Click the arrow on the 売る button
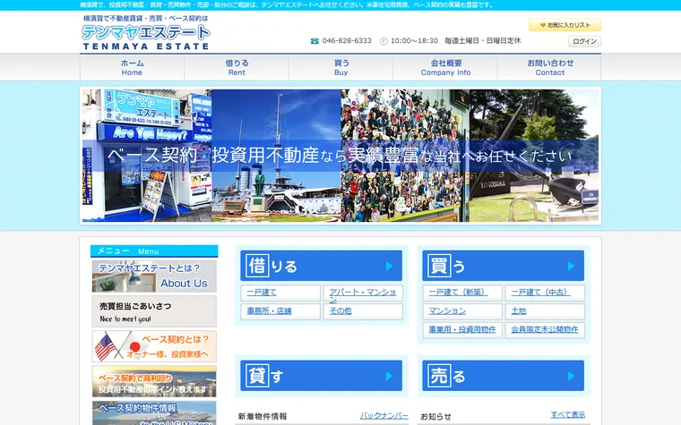Viewport: 681px width, 425px height. pos(571,376)
